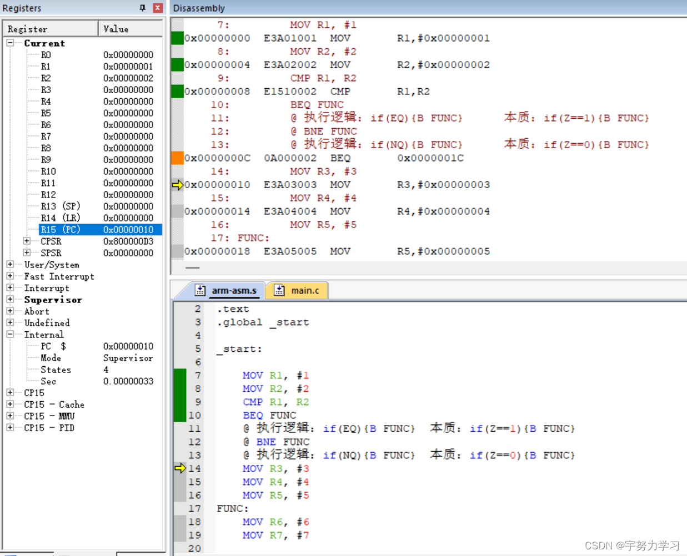Click source line 10 BEQ FUNC
The width and height of the screenshot is (687, 556).
(x=269, y=415)
